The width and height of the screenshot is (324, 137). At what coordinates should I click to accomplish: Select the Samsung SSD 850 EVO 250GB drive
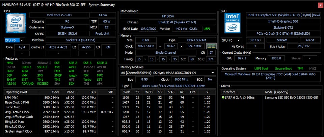tap(291, 98)
